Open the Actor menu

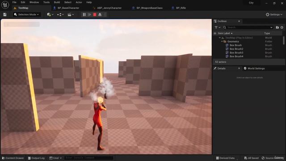click(x=79, y=2)
